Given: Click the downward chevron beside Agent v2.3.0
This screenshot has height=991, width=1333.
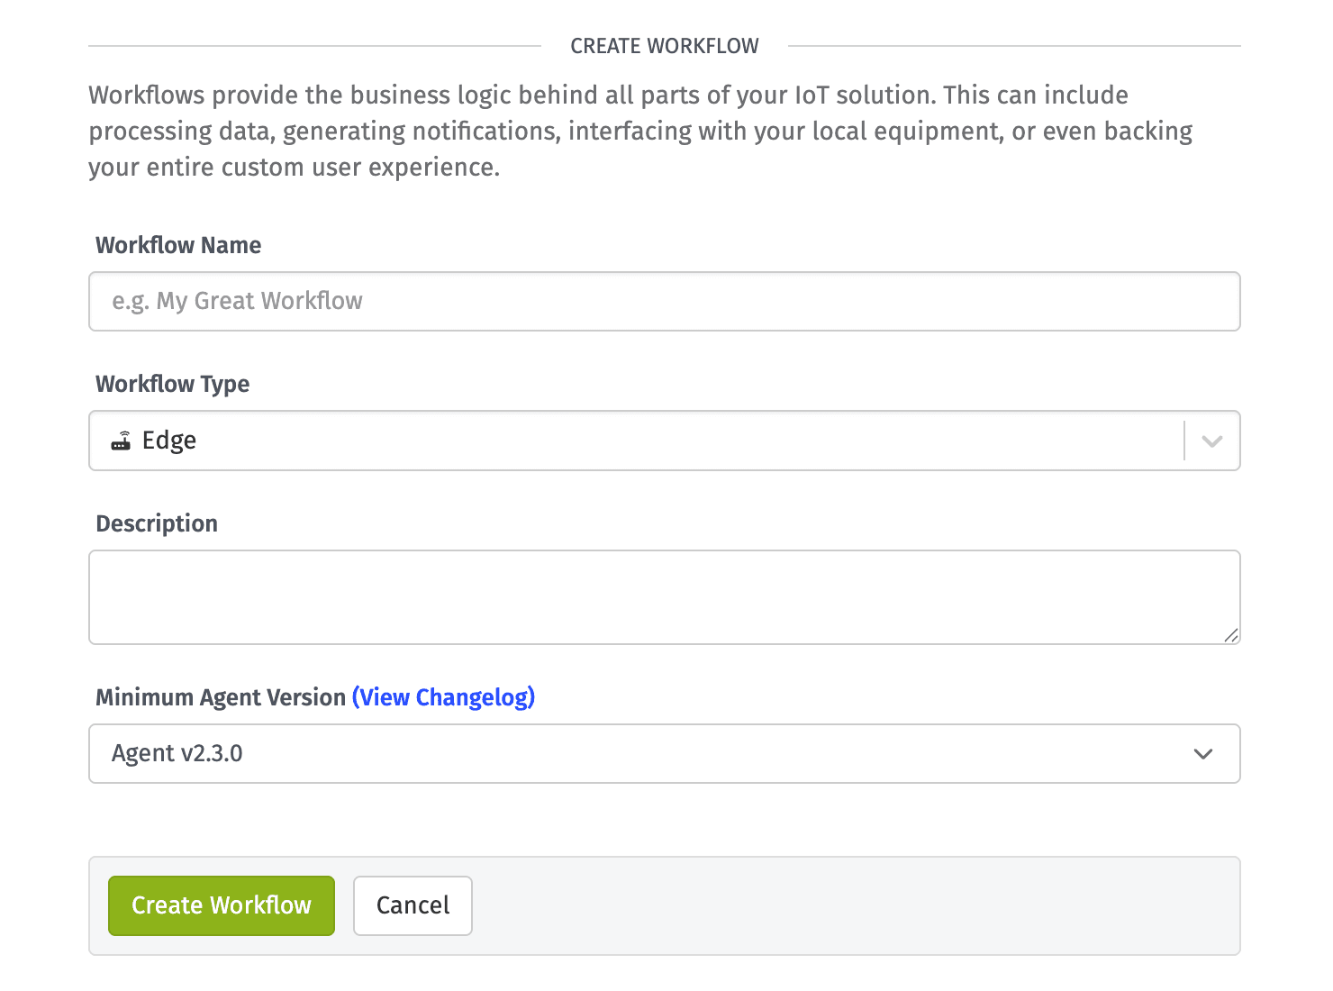Looking at the screenshot, I should pos(1202,754).
